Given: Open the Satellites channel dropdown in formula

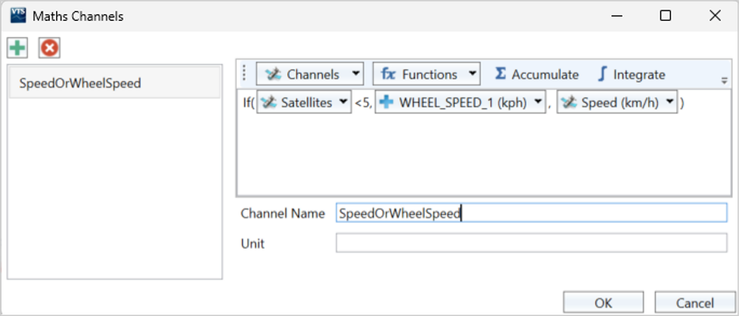Looking at the screenshot, I should pyautogui.click(x=304, y=103).
